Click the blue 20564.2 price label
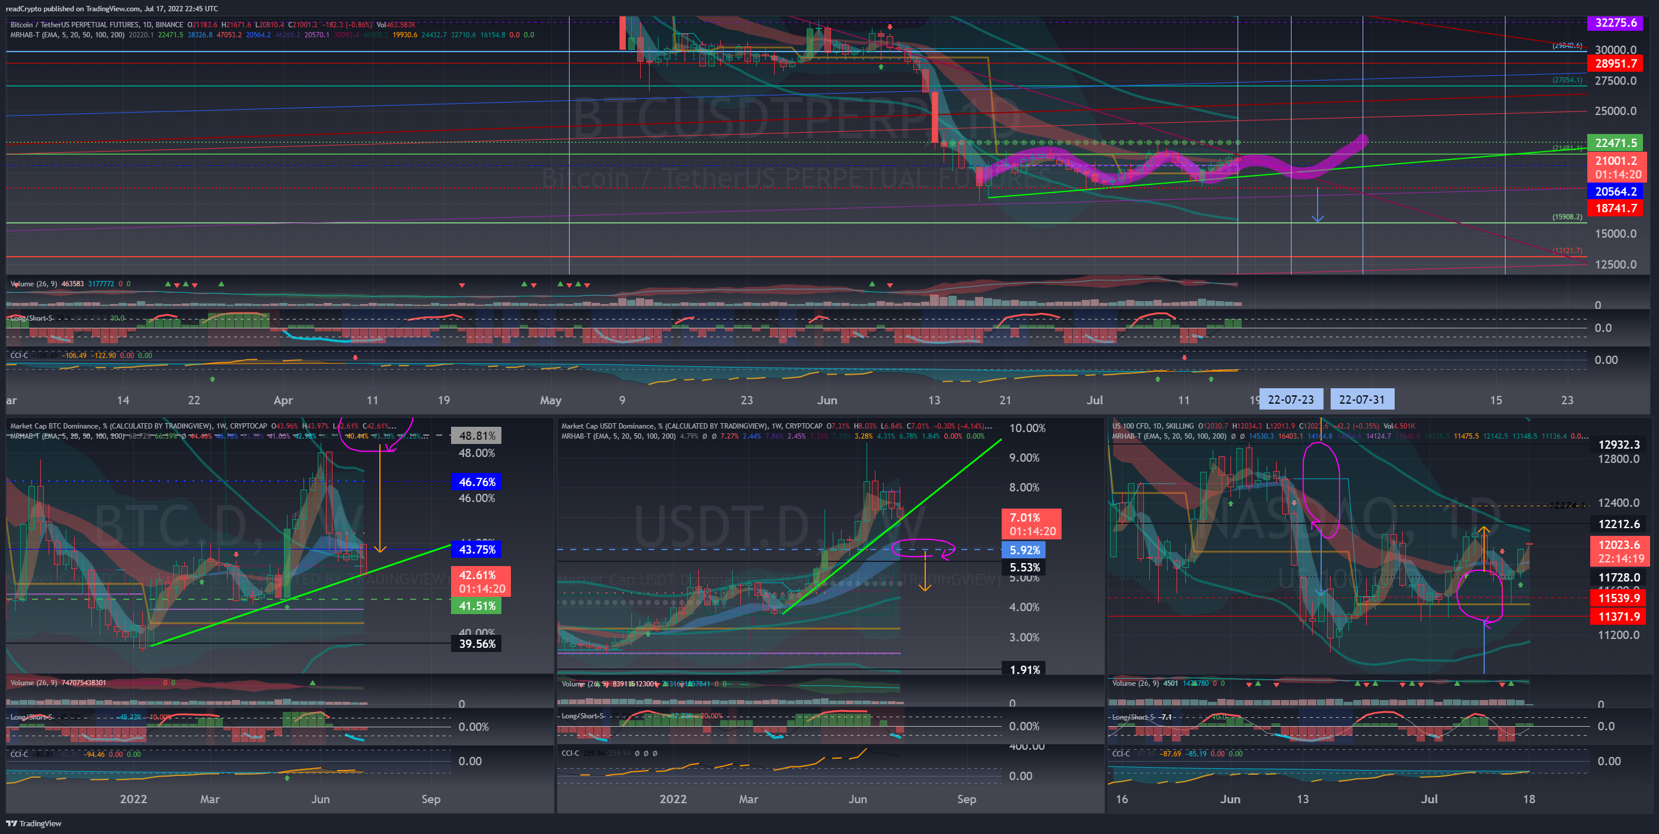The width and height of the screenshot is (1659, 834). (x=1615, y=191)
